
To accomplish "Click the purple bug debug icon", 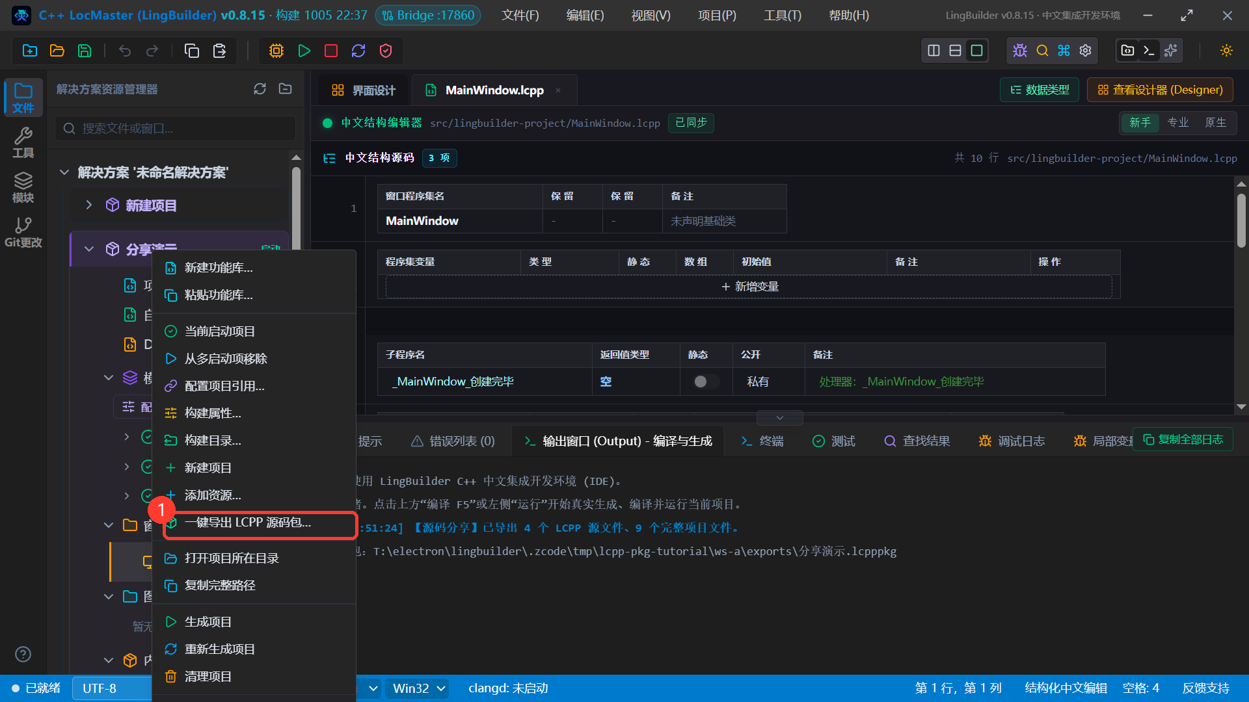I will tap(1020, 51).
